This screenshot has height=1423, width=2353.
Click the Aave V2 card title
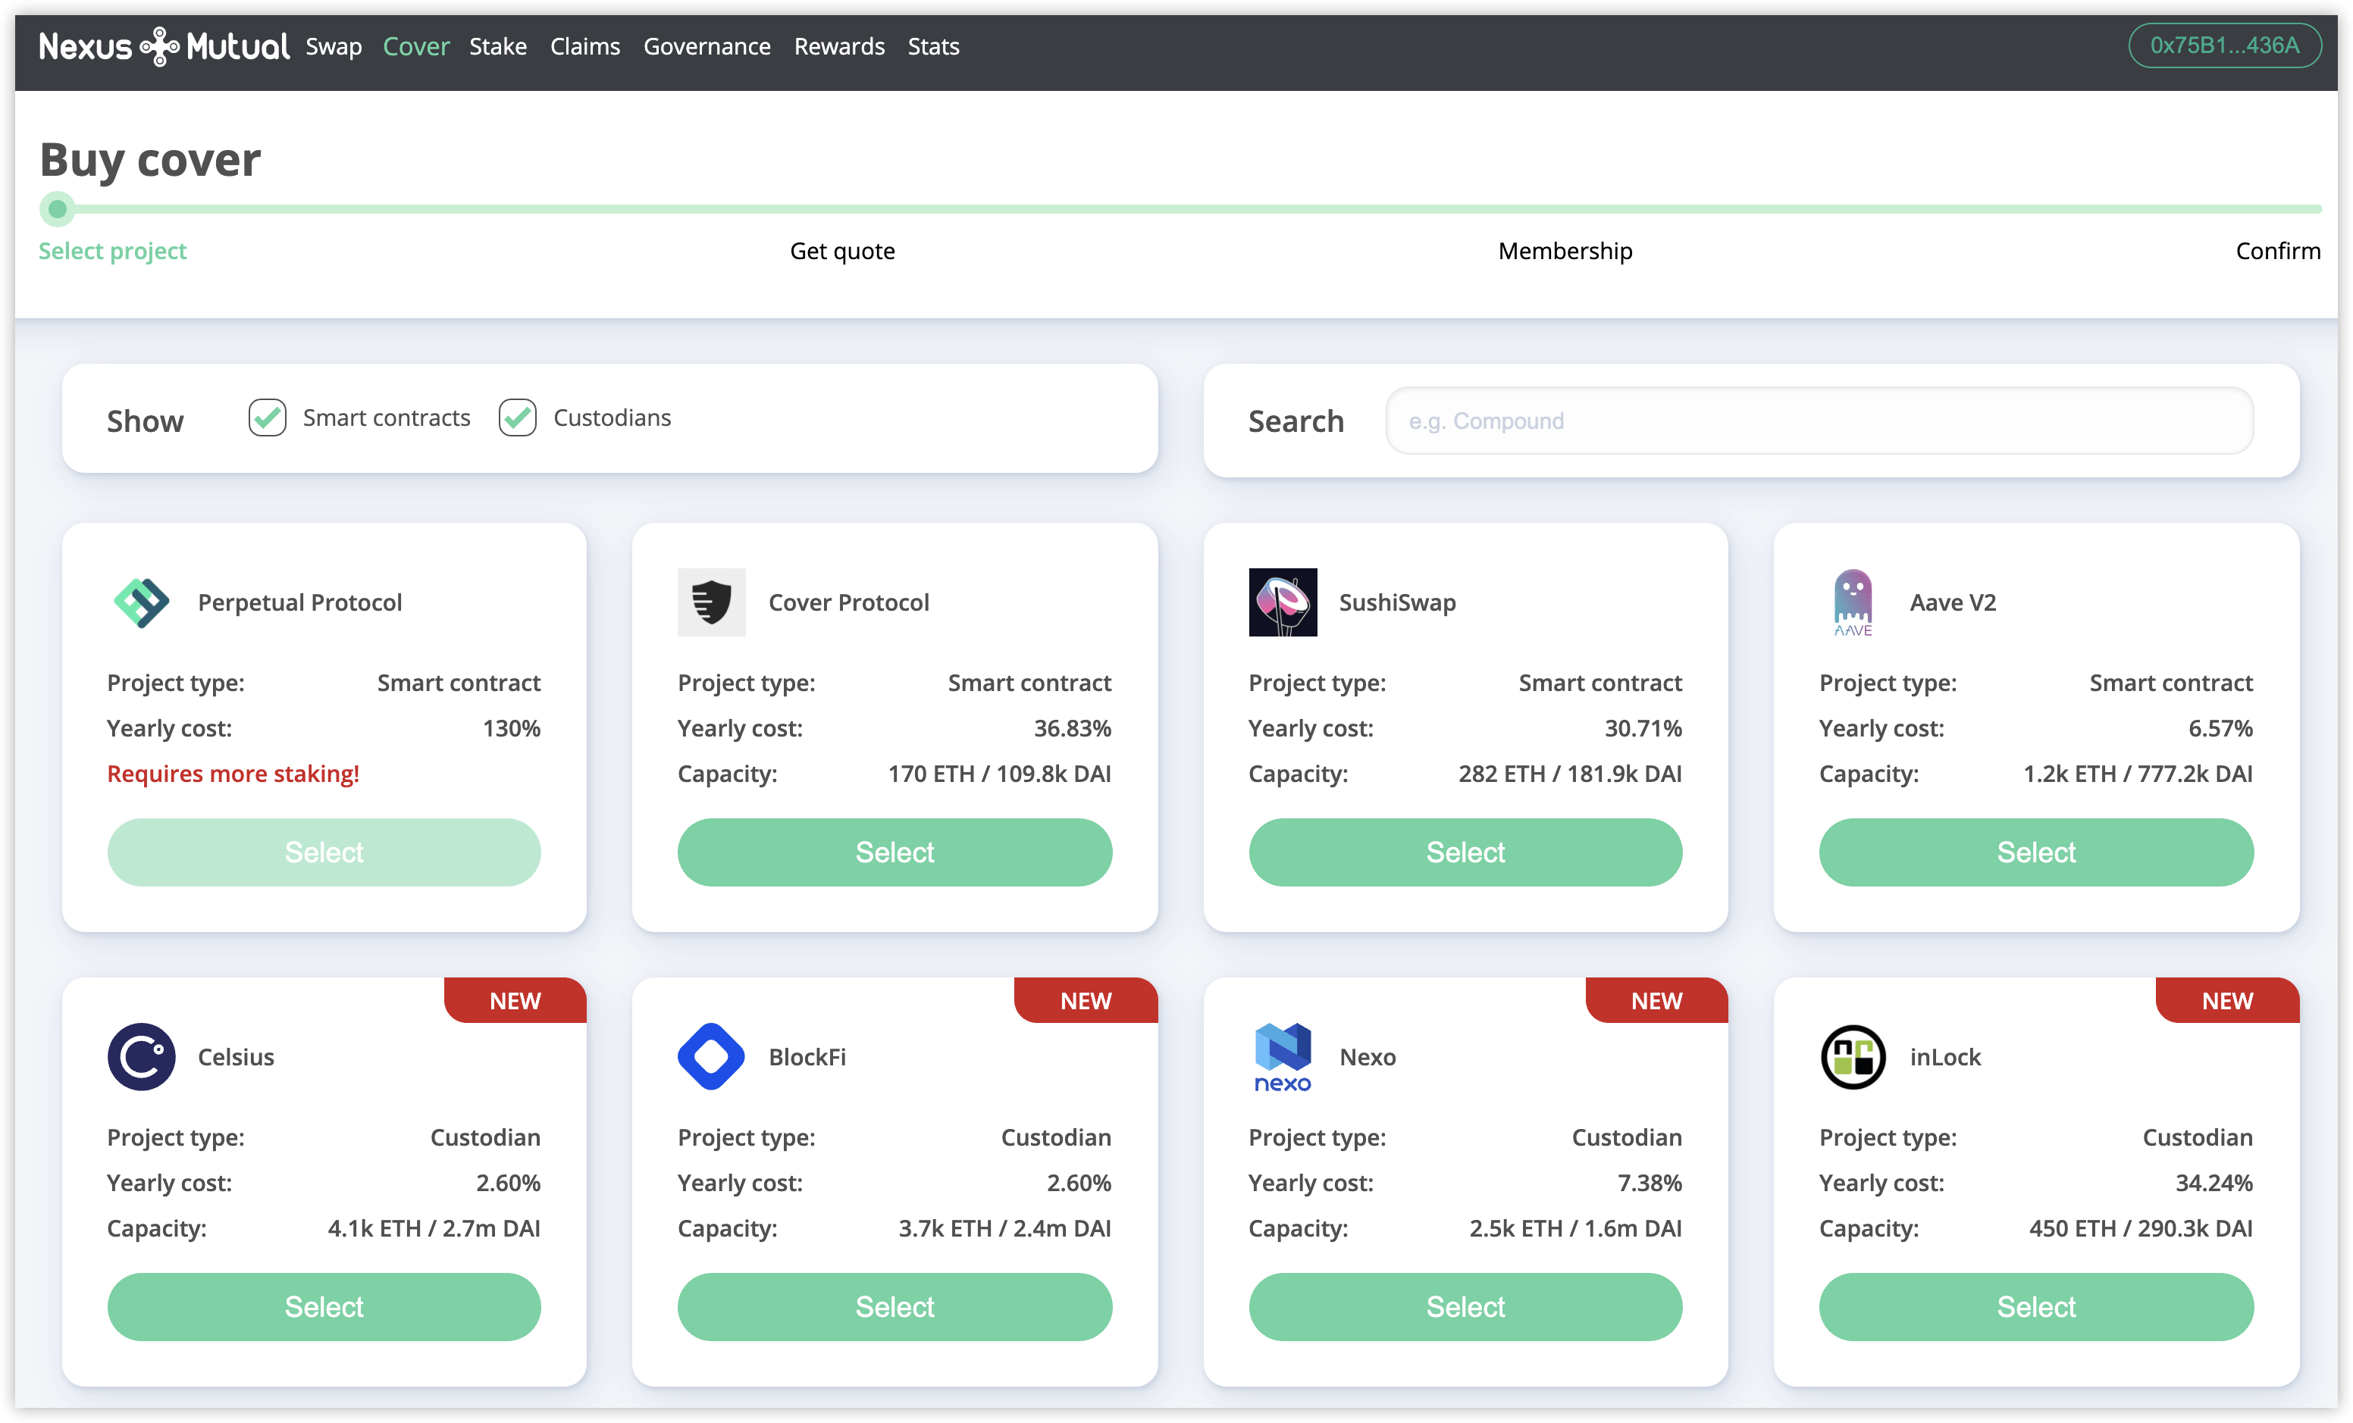(1953, 602)
